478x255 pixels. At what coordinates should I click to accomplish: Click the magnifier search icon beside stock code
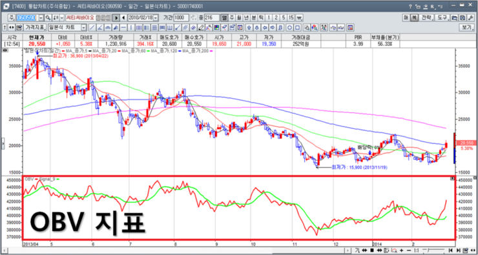tap(48, 17)
